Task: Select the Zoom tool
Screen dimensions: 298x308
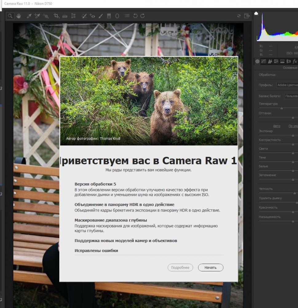Action: point(10,16)
